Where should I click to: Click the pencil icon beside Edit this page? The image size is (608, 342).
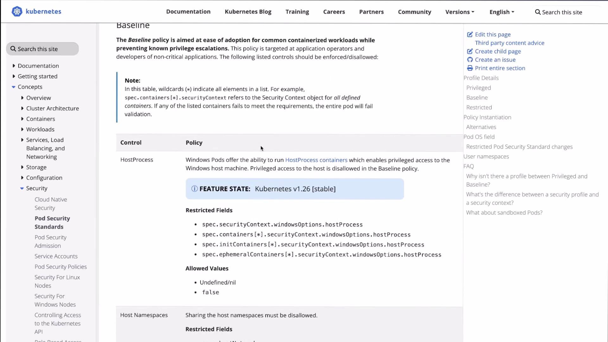click(x=470, y=34)
